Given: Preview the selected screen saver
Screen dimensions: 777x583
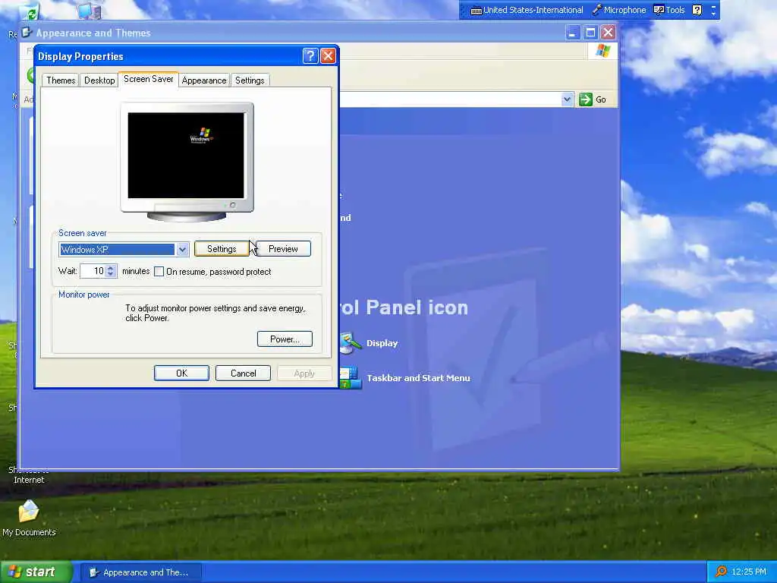Looking at the screenshot, I should (283, 249).
